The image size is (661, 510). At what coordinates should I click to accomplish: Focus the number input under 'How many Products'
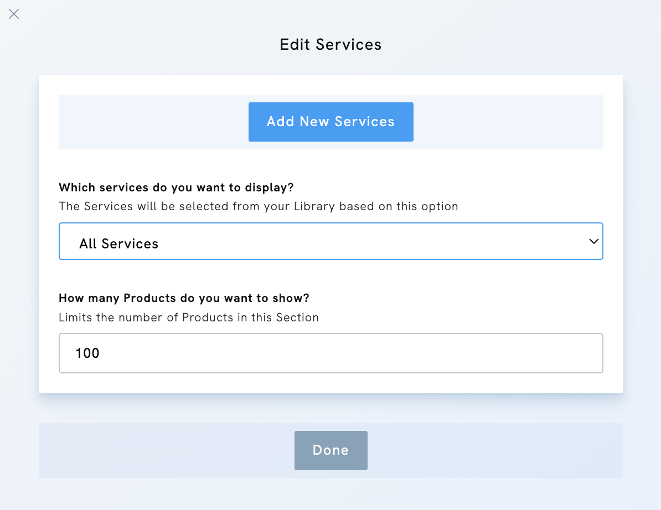click(x=330, y=353)
